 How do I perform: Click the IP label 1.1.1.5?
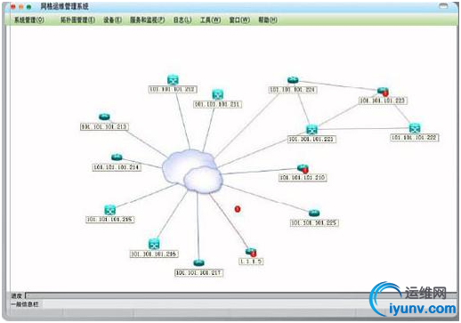[251, 262]
